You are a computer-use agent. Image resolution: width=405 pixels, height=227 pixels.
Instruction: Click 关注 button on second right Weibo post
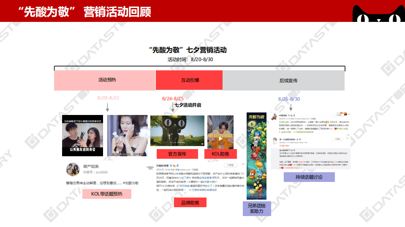tap(337, 139)
